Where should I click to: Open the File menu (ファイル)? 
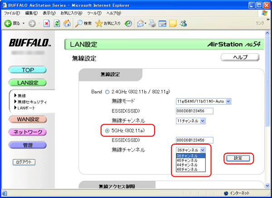(x=14, y=13)
